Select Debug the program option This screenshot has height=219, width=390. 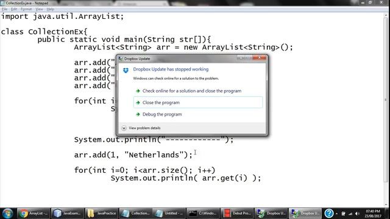198,114
